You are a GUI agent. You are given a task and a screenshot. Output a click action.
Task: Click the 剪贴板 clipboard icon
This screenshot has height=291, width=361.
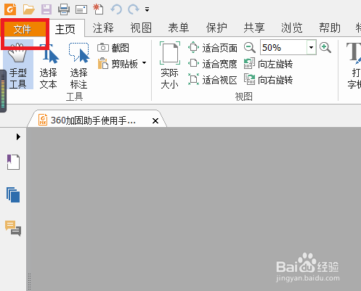[103, 64]
